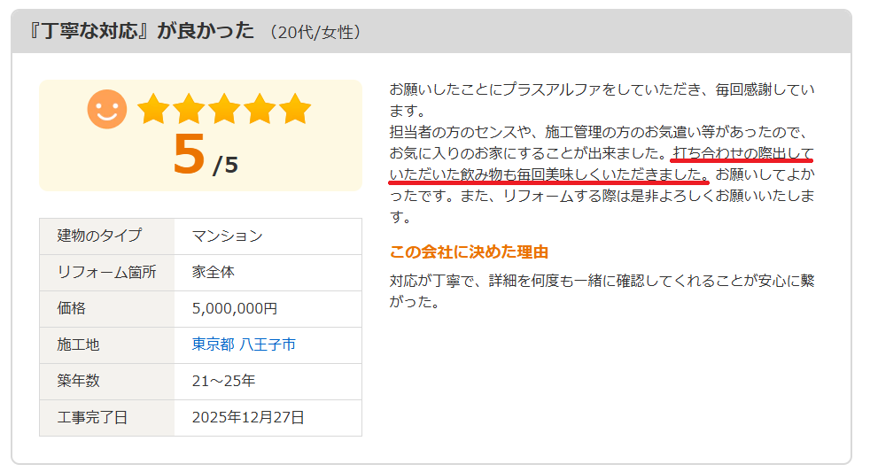The width and height of the screenshot is (870, 472).
Task: Click the マンション value cell
Action: pos(228,236)
